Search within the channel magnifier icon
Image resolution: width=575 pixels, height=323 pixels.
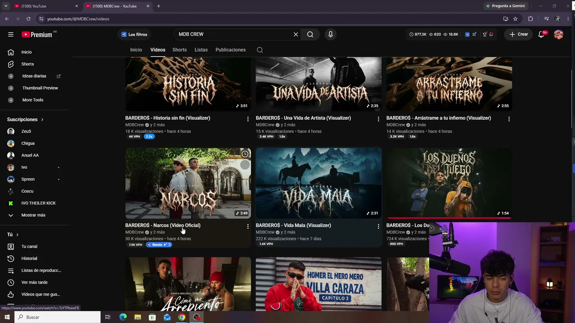pyautogui.click(x=260, y=50)
